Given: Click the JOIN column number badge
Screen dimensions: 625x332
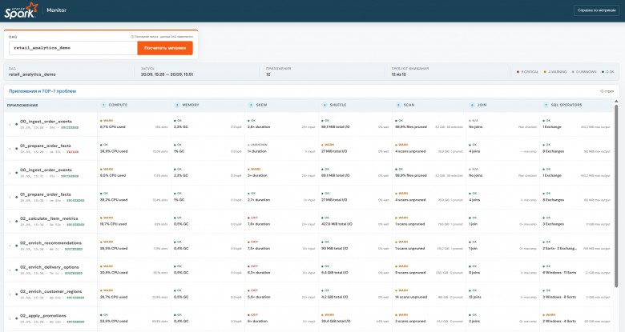Looking at the screenshot, I should pyautogui.click(x=472, y=105).
